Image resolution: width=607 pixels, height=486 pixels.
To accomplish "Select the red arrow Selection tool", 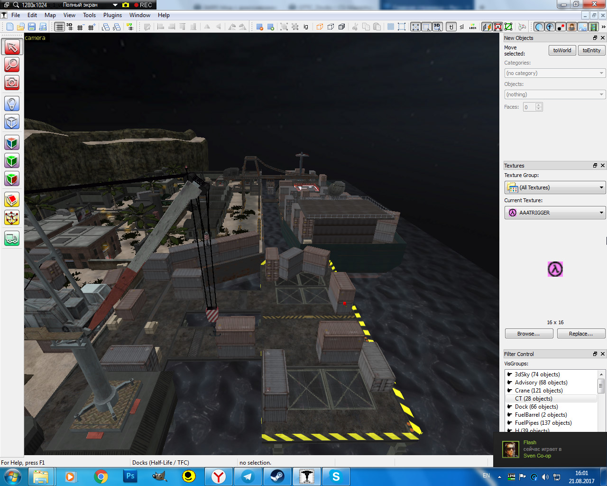I will click(x=12, y=47).
